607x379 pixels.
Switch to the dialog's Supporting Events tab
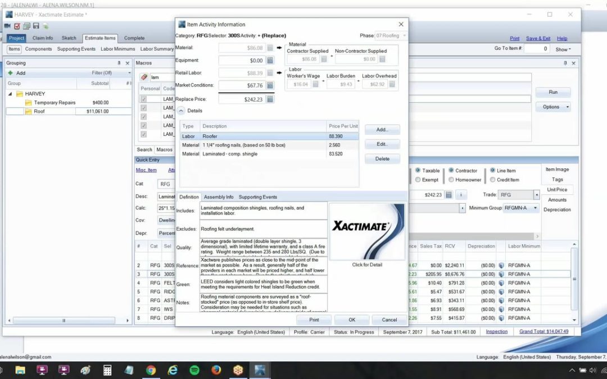click(x=258, y=197)
